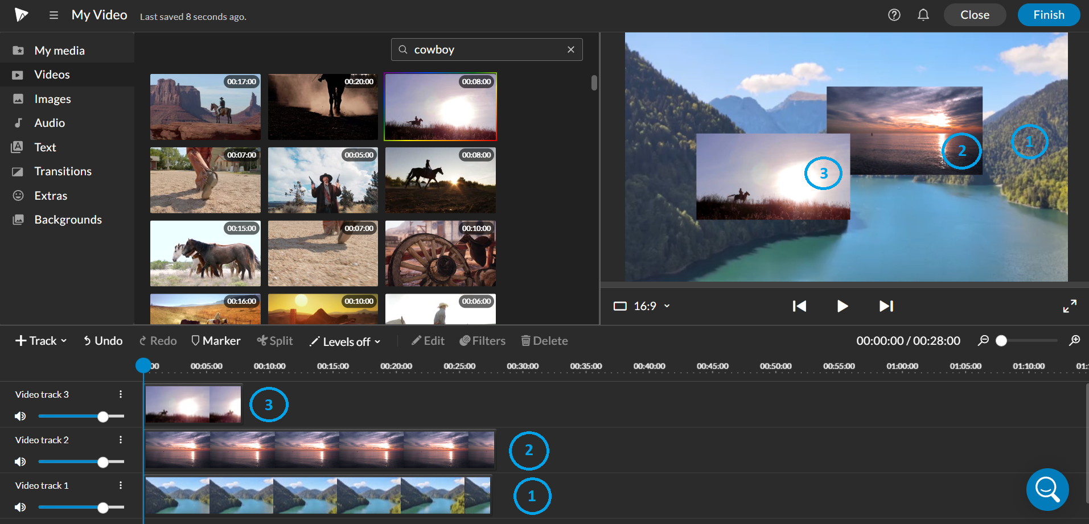Image resolution: width=1089 pixels, height=524 pixels.
Task: Adjust the timeline zoom slider
Action: click(1001, 340)
